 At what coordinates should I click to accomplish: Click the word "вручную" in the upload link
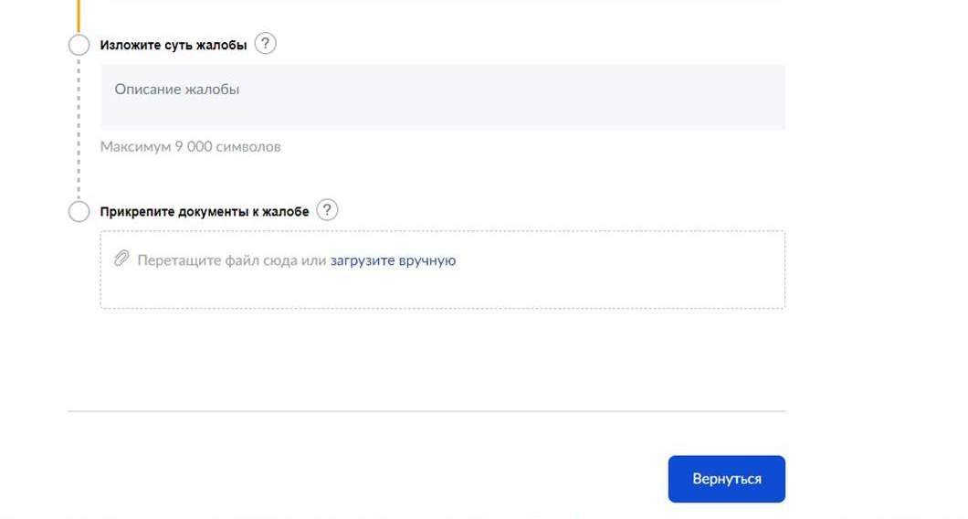coord(427,260)
